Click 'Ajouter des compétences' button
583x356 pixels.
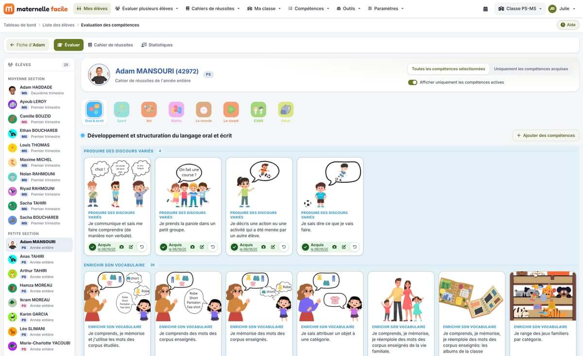click(x=546, y=136)
